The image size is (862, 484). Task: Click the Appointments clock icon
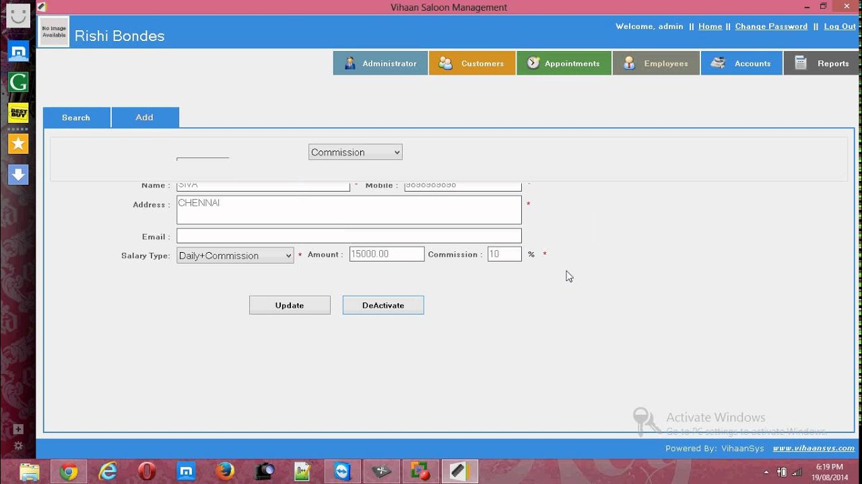click(533, 63)
